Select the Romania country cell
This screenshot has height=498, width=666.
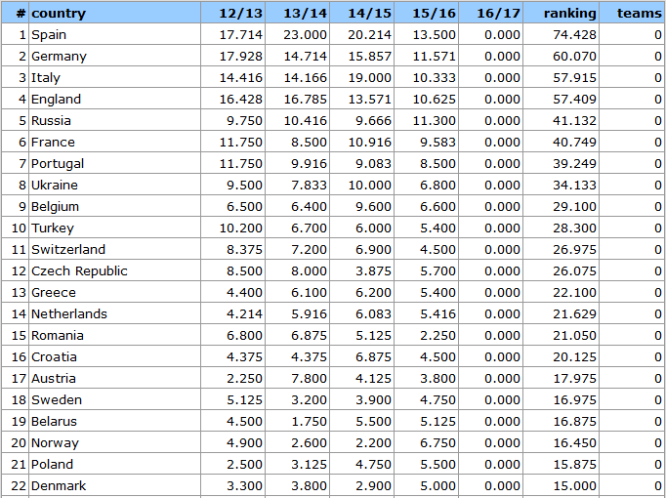tap(114, 335)
